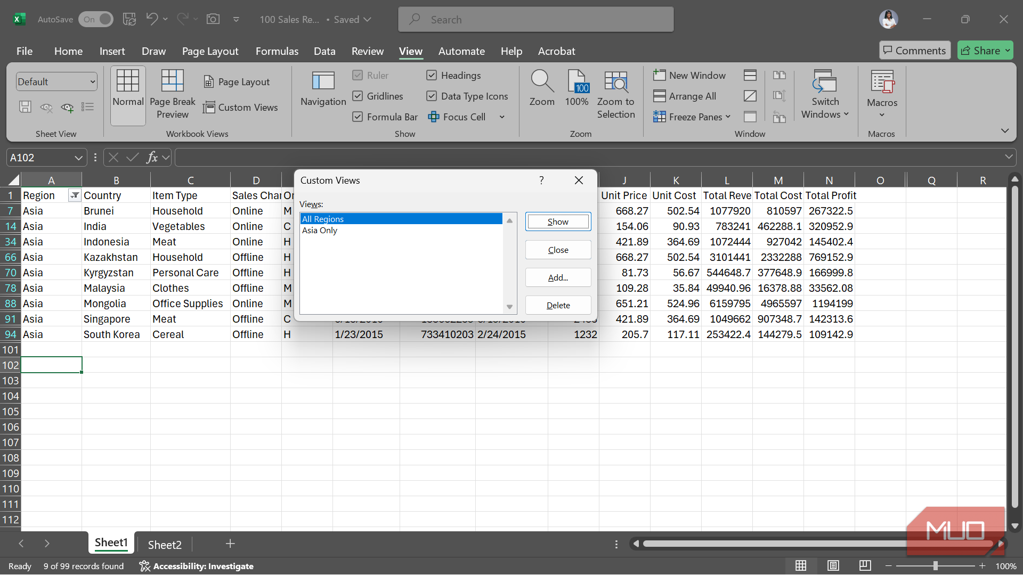Click Arrange All windows
The height and width of the screenshot is (575, 1023).
point(685,96)
